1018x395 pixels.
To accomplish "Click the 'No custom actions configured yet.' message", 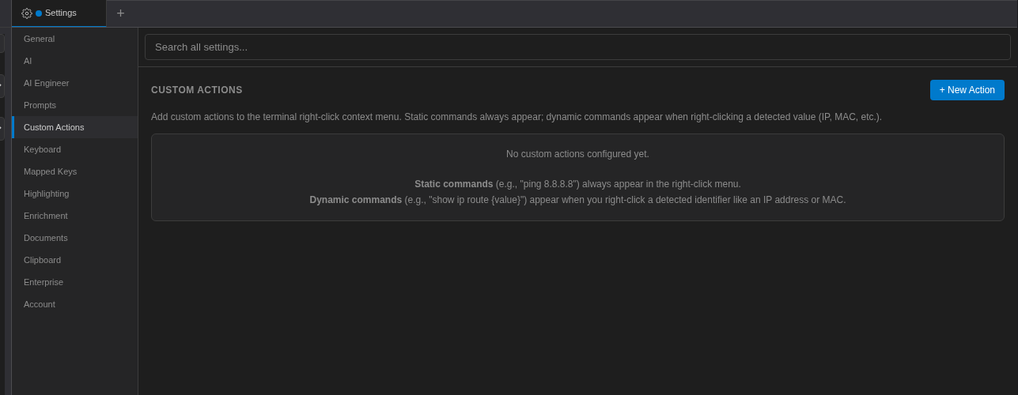I will coord(577,154).
